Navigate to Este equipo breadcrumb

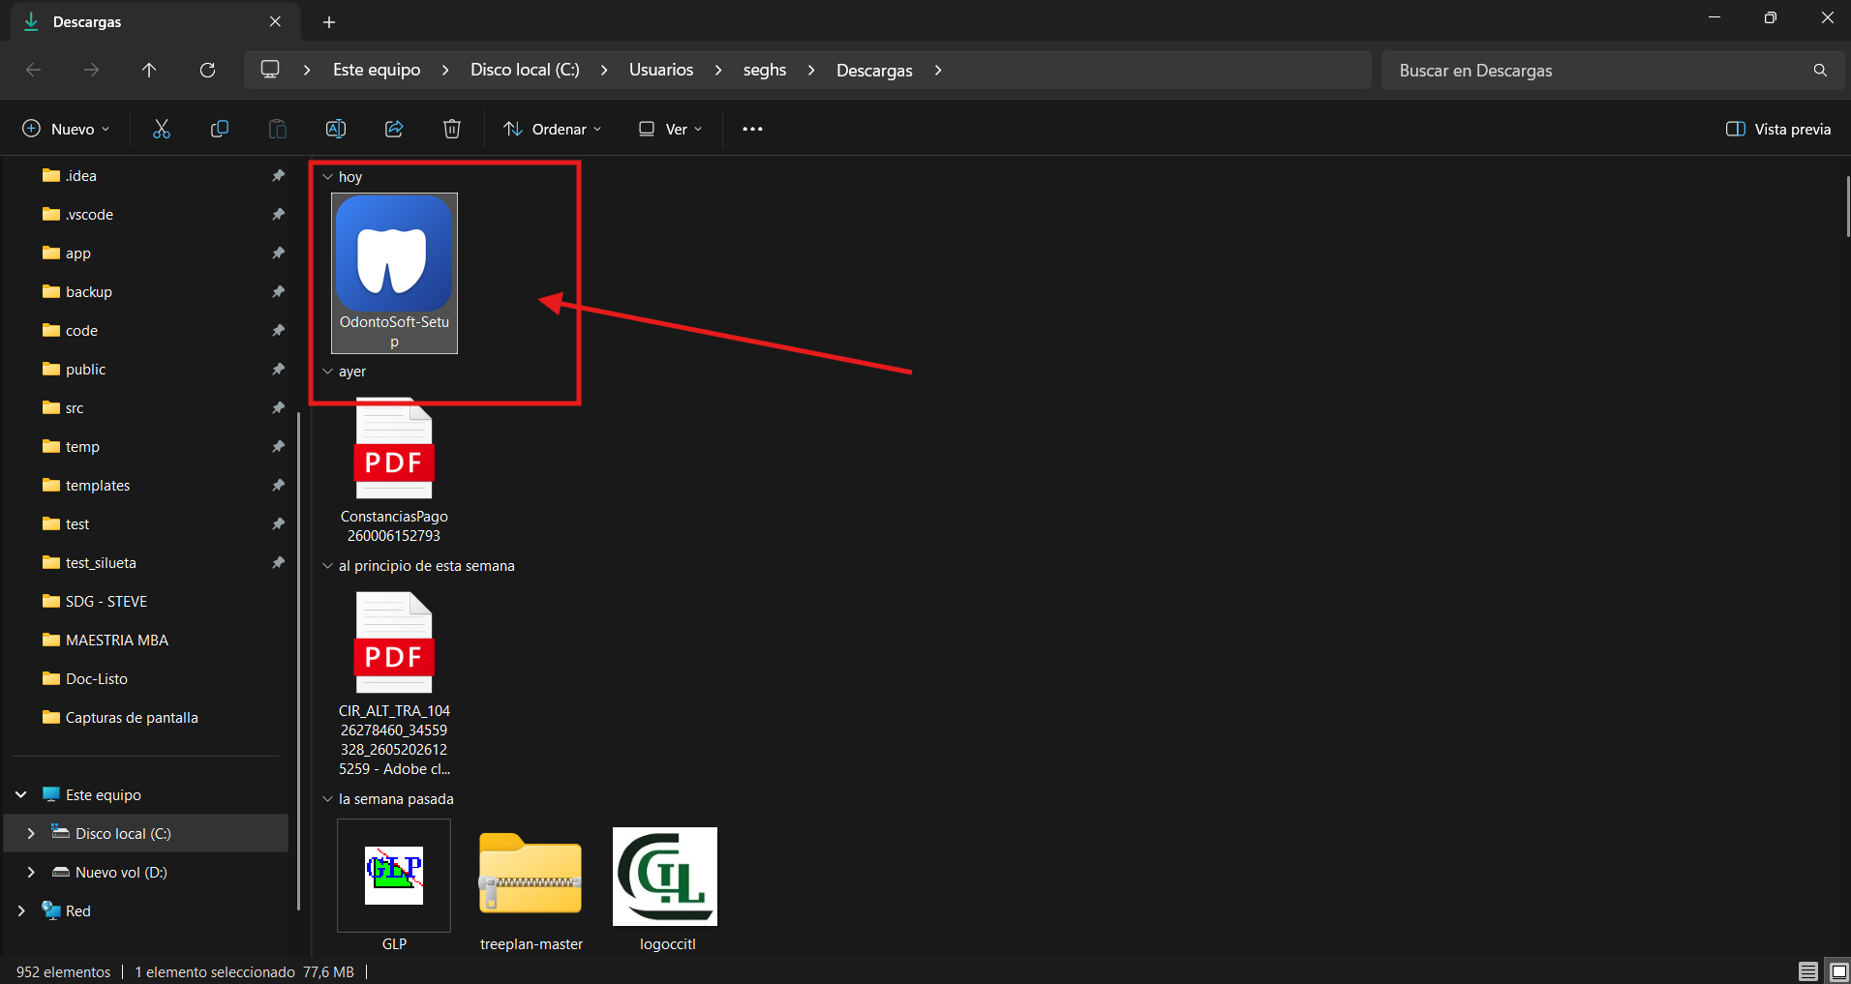(x=377, y=70)
